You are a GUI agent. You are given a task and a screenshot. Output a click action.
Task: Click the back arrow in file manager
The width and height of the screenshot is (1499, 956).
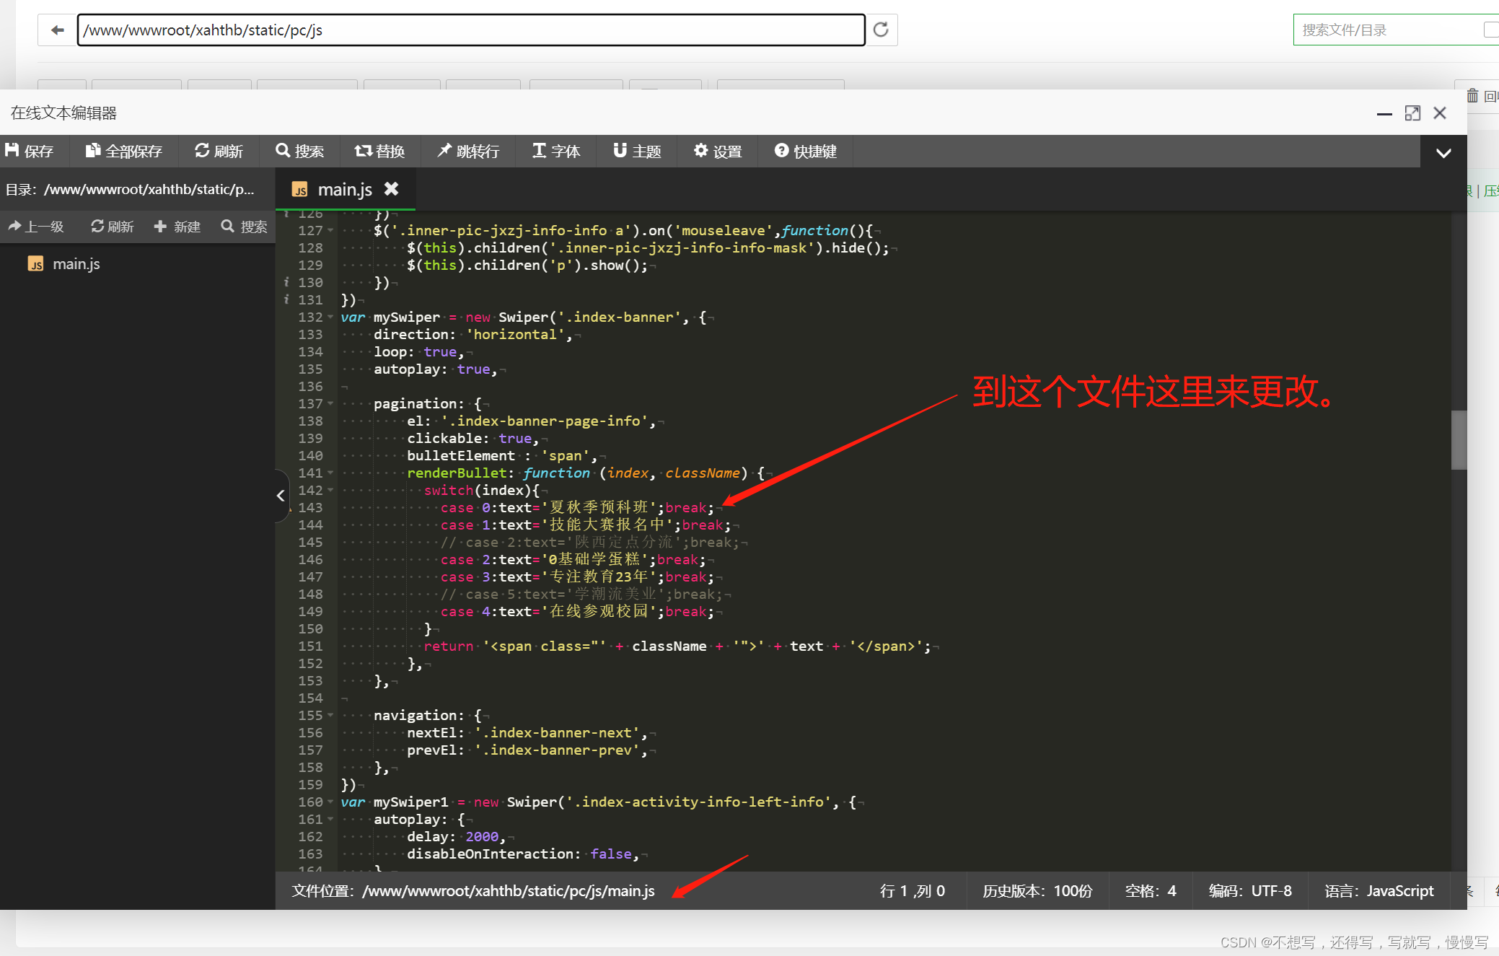click(x=58, y=30)
